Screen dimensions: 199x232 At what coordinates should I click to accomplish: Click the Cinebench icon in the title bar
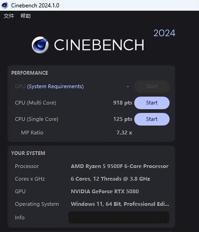click(x=5, y=5)
